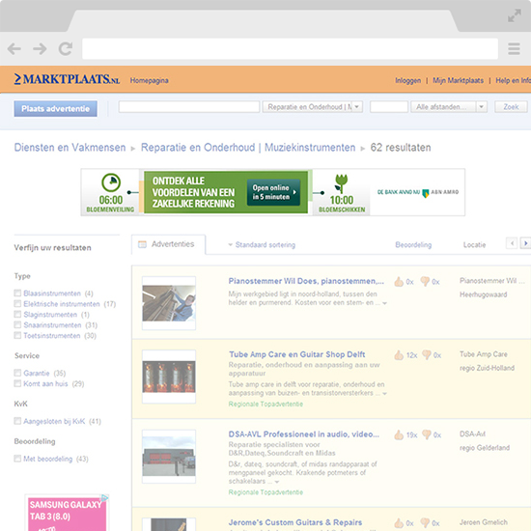Viewport: 531px width, 531px height.
Task: Check Met beoordeling filter
Action: coord(17,459)
